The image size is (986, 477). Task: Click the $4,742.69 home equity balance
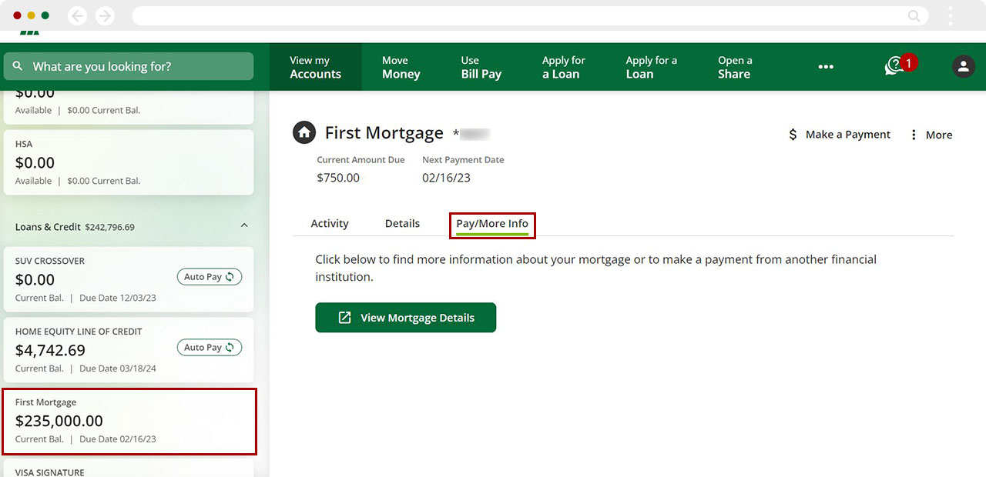tap(50, 350)
